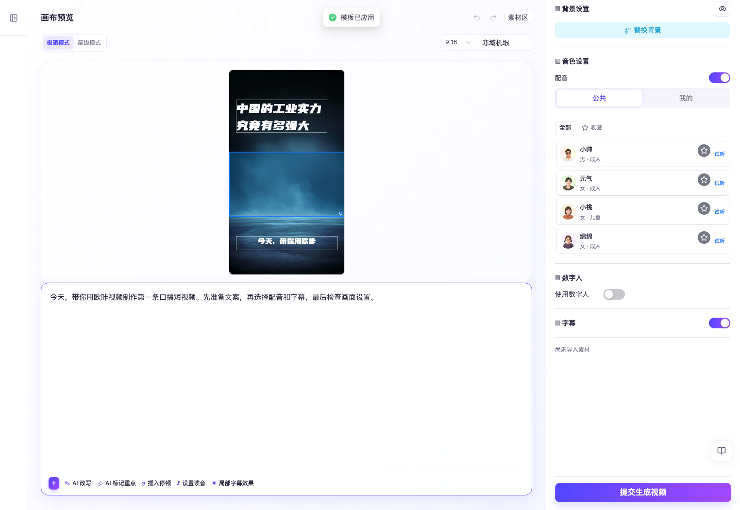Click 替换背景 button
The height and width of the screenshot is (510, 740).
click(x=642, y=30)
